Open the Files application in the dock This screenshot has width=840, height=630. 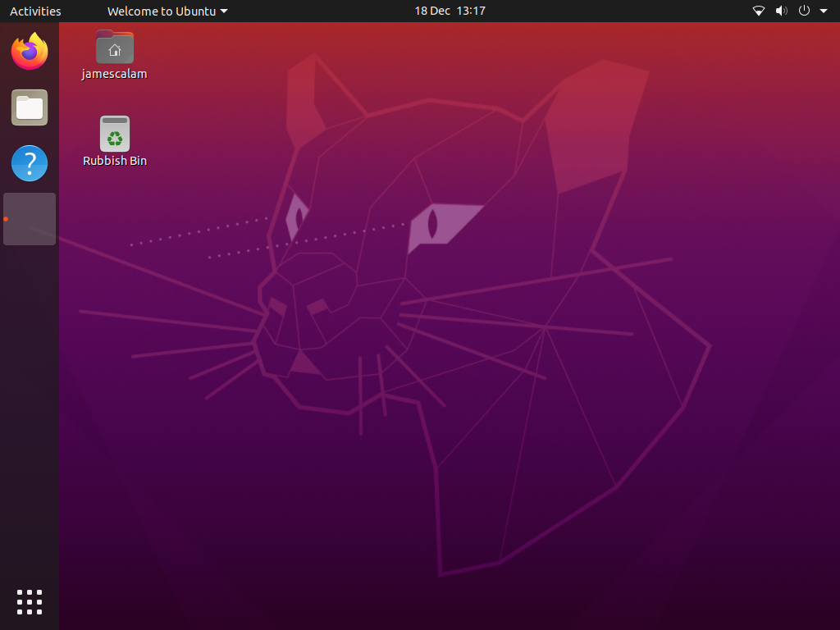[x=29, y=107]
